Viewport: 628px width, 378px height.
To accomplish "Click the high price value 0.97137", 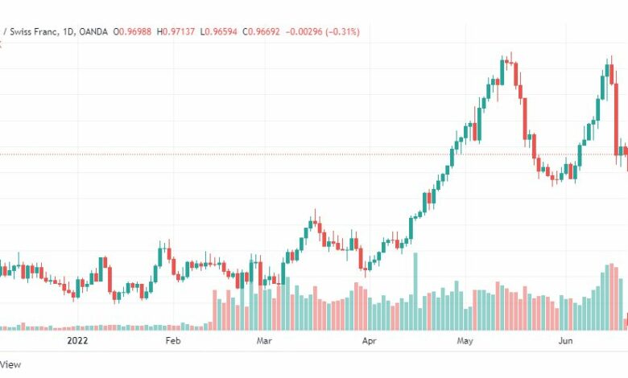I will 179,31.
